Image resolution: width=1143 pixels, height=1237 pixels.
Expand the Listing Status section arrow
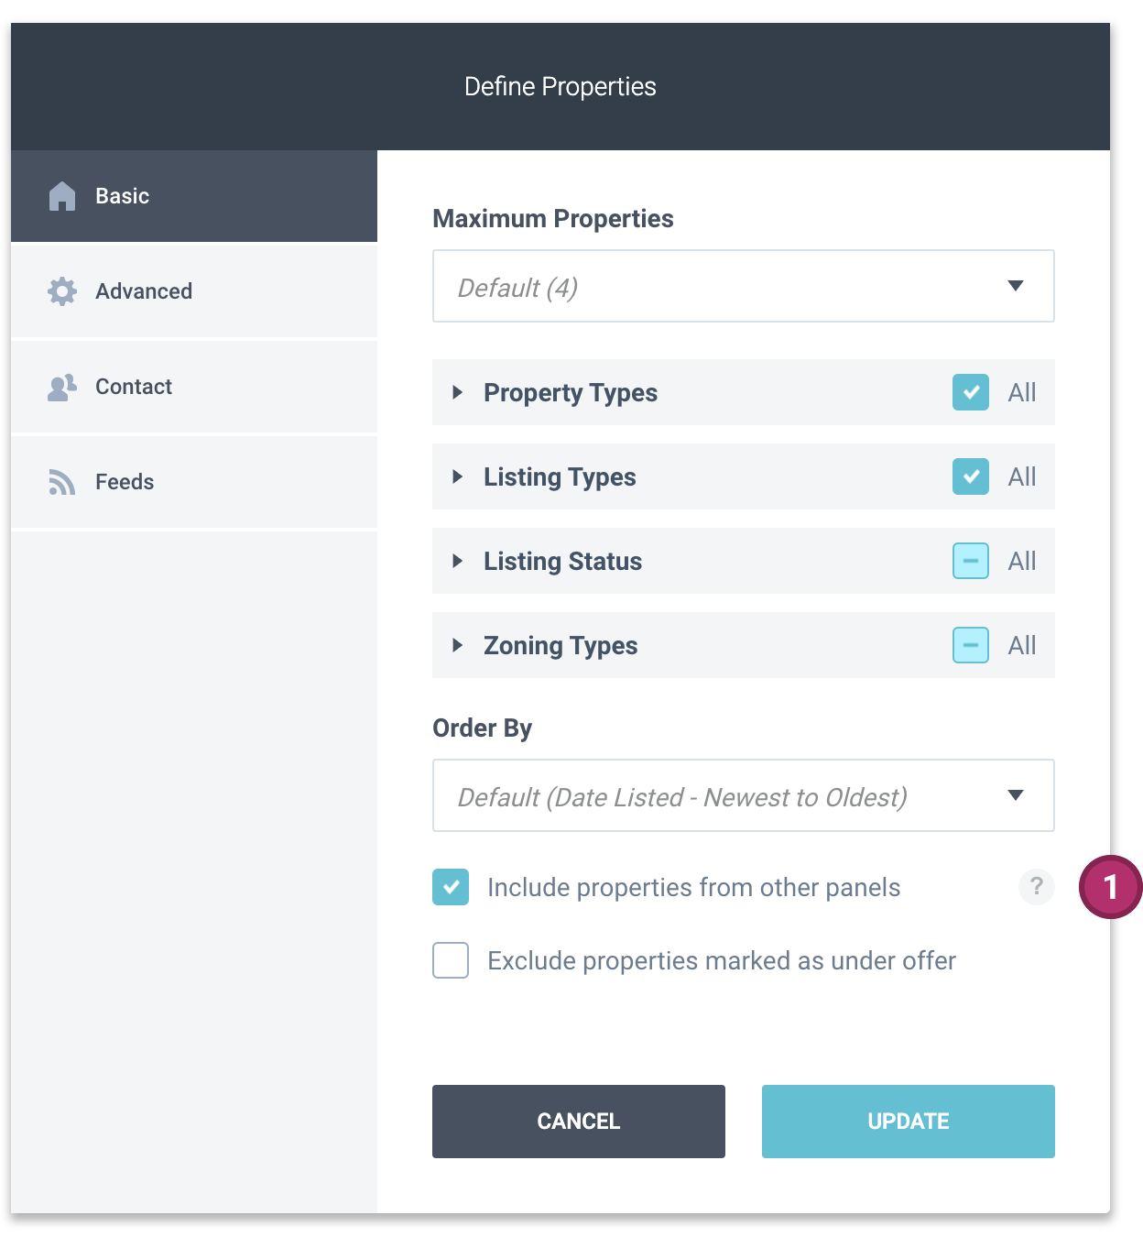(x=457, y=561)
